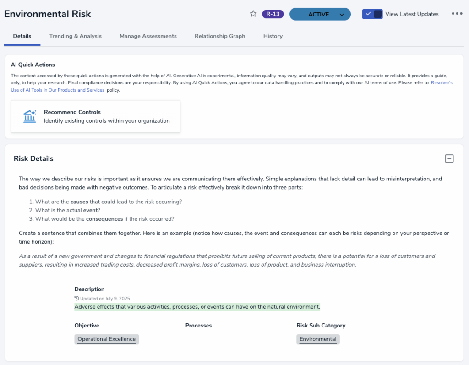Star the Environmental Risk as favorite
The height and width of the screenshot is (365, 469).
click(253, 14)
